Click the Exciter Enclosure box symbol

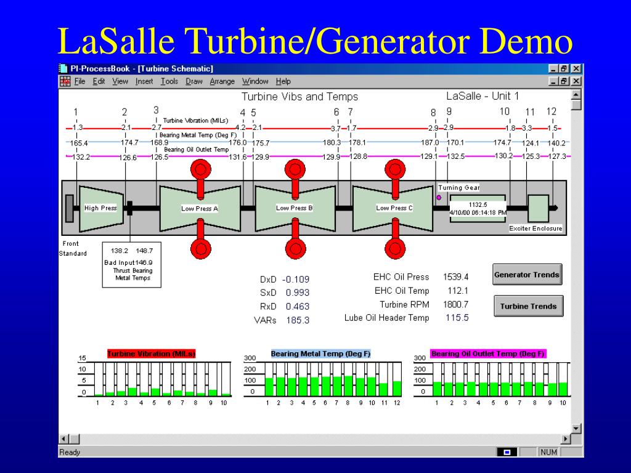click(538, 208)
